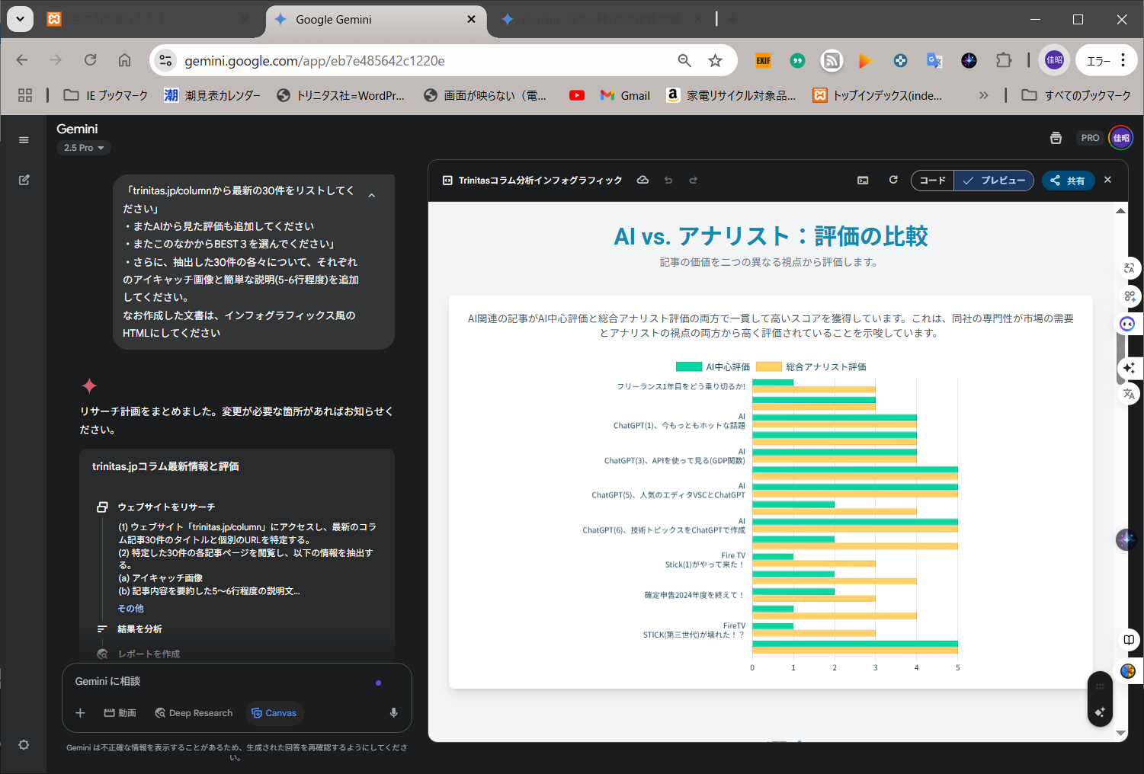Open the トップインデックス bookmark
This screenshot has height=774, width=1144.
[x=878, y=95]
